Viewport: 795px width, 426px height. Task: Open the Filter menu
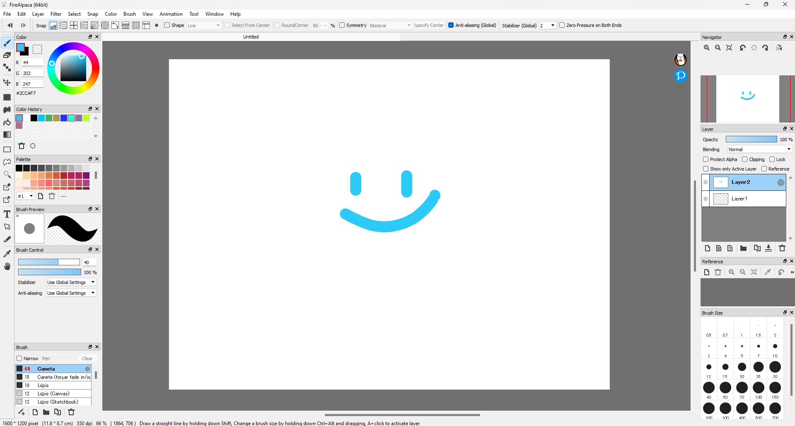[56, 14]
